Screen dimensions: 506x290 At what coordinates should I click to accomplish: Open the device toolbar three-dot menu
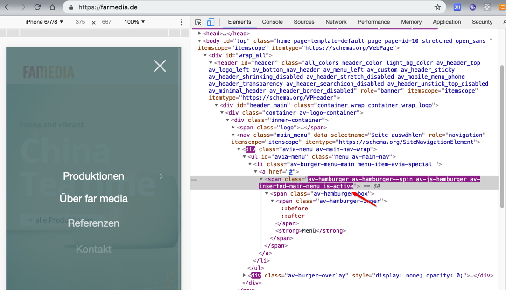[x=181, y=22]
